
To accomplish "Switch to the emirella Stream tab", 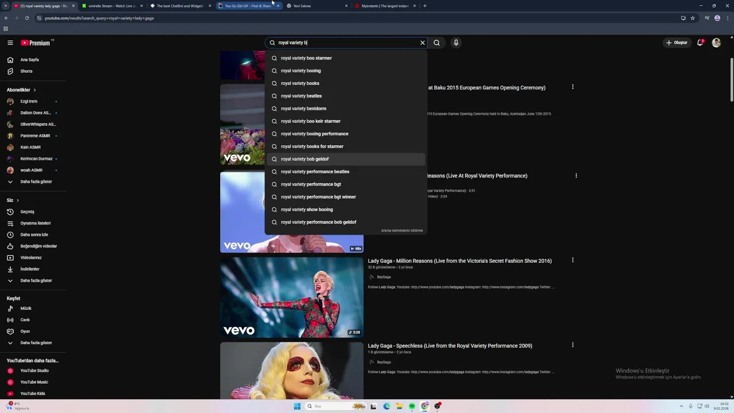I will (112, 6).
